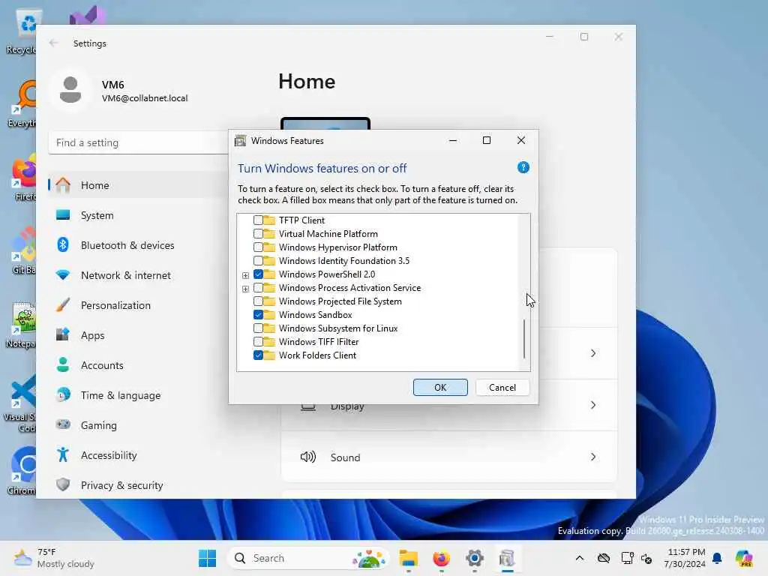Select the Work Folders Client label
768x576 pixels.
tap(317, 355)
